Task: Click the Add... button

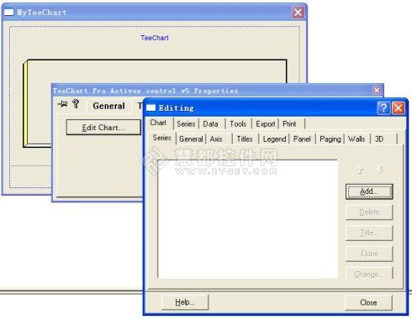Action: 369,191
